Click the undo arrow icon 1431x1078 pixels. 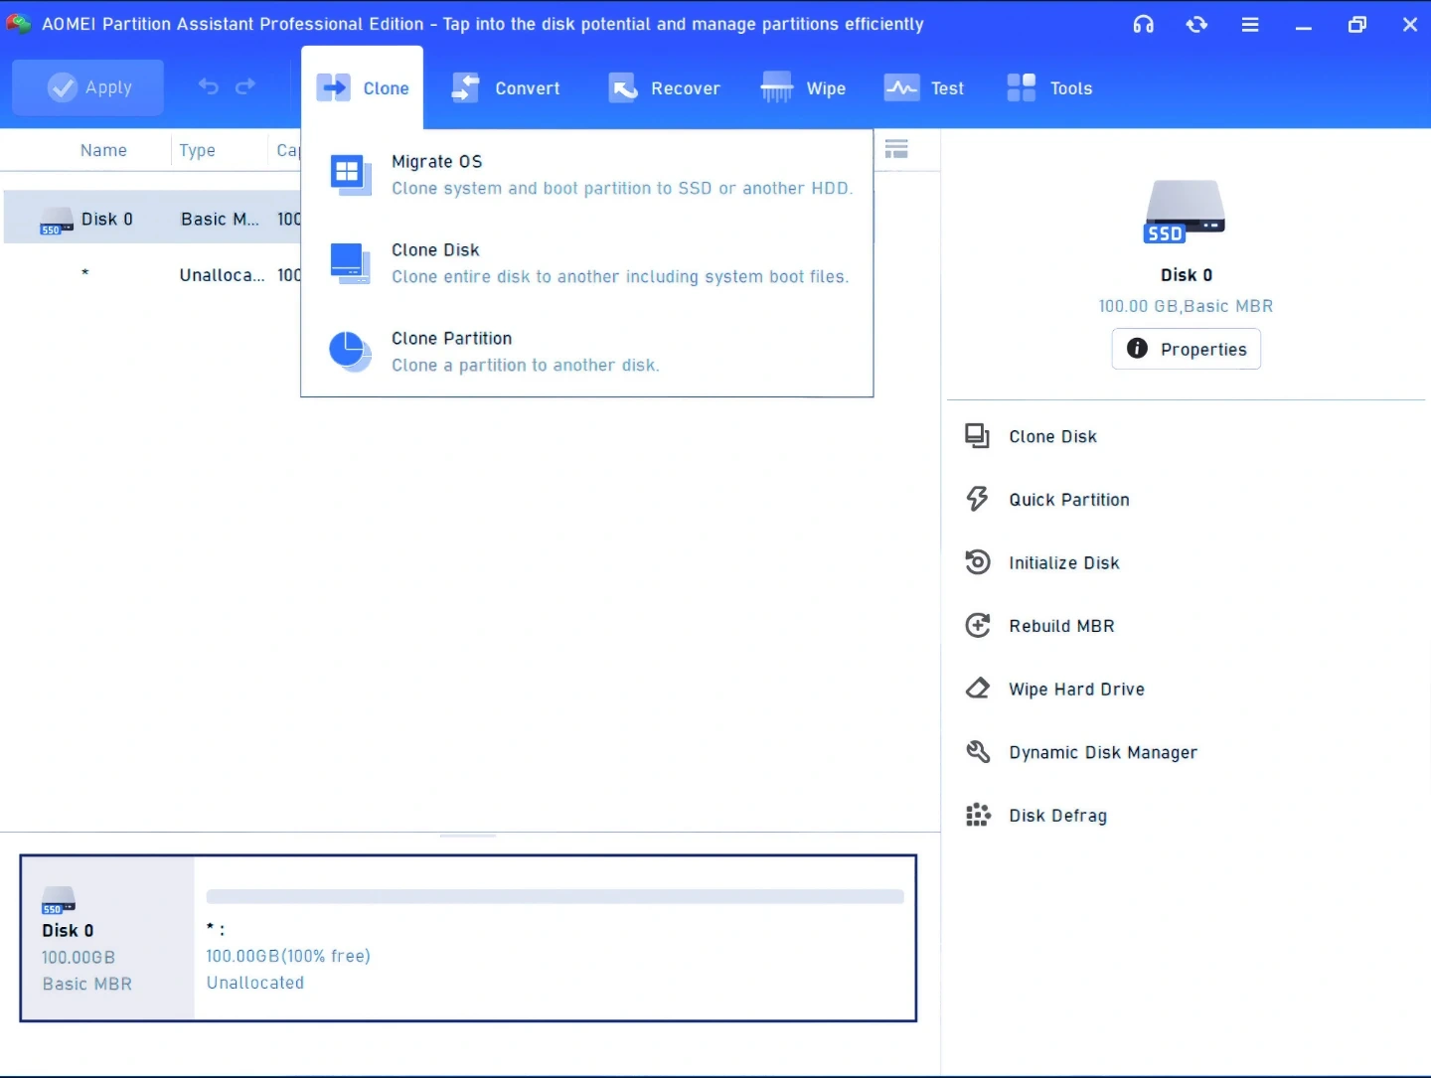click(208, 86)
